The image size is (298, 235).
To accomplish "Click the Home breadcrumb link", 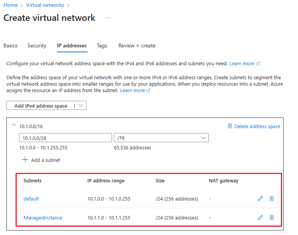I will point(11,5).
